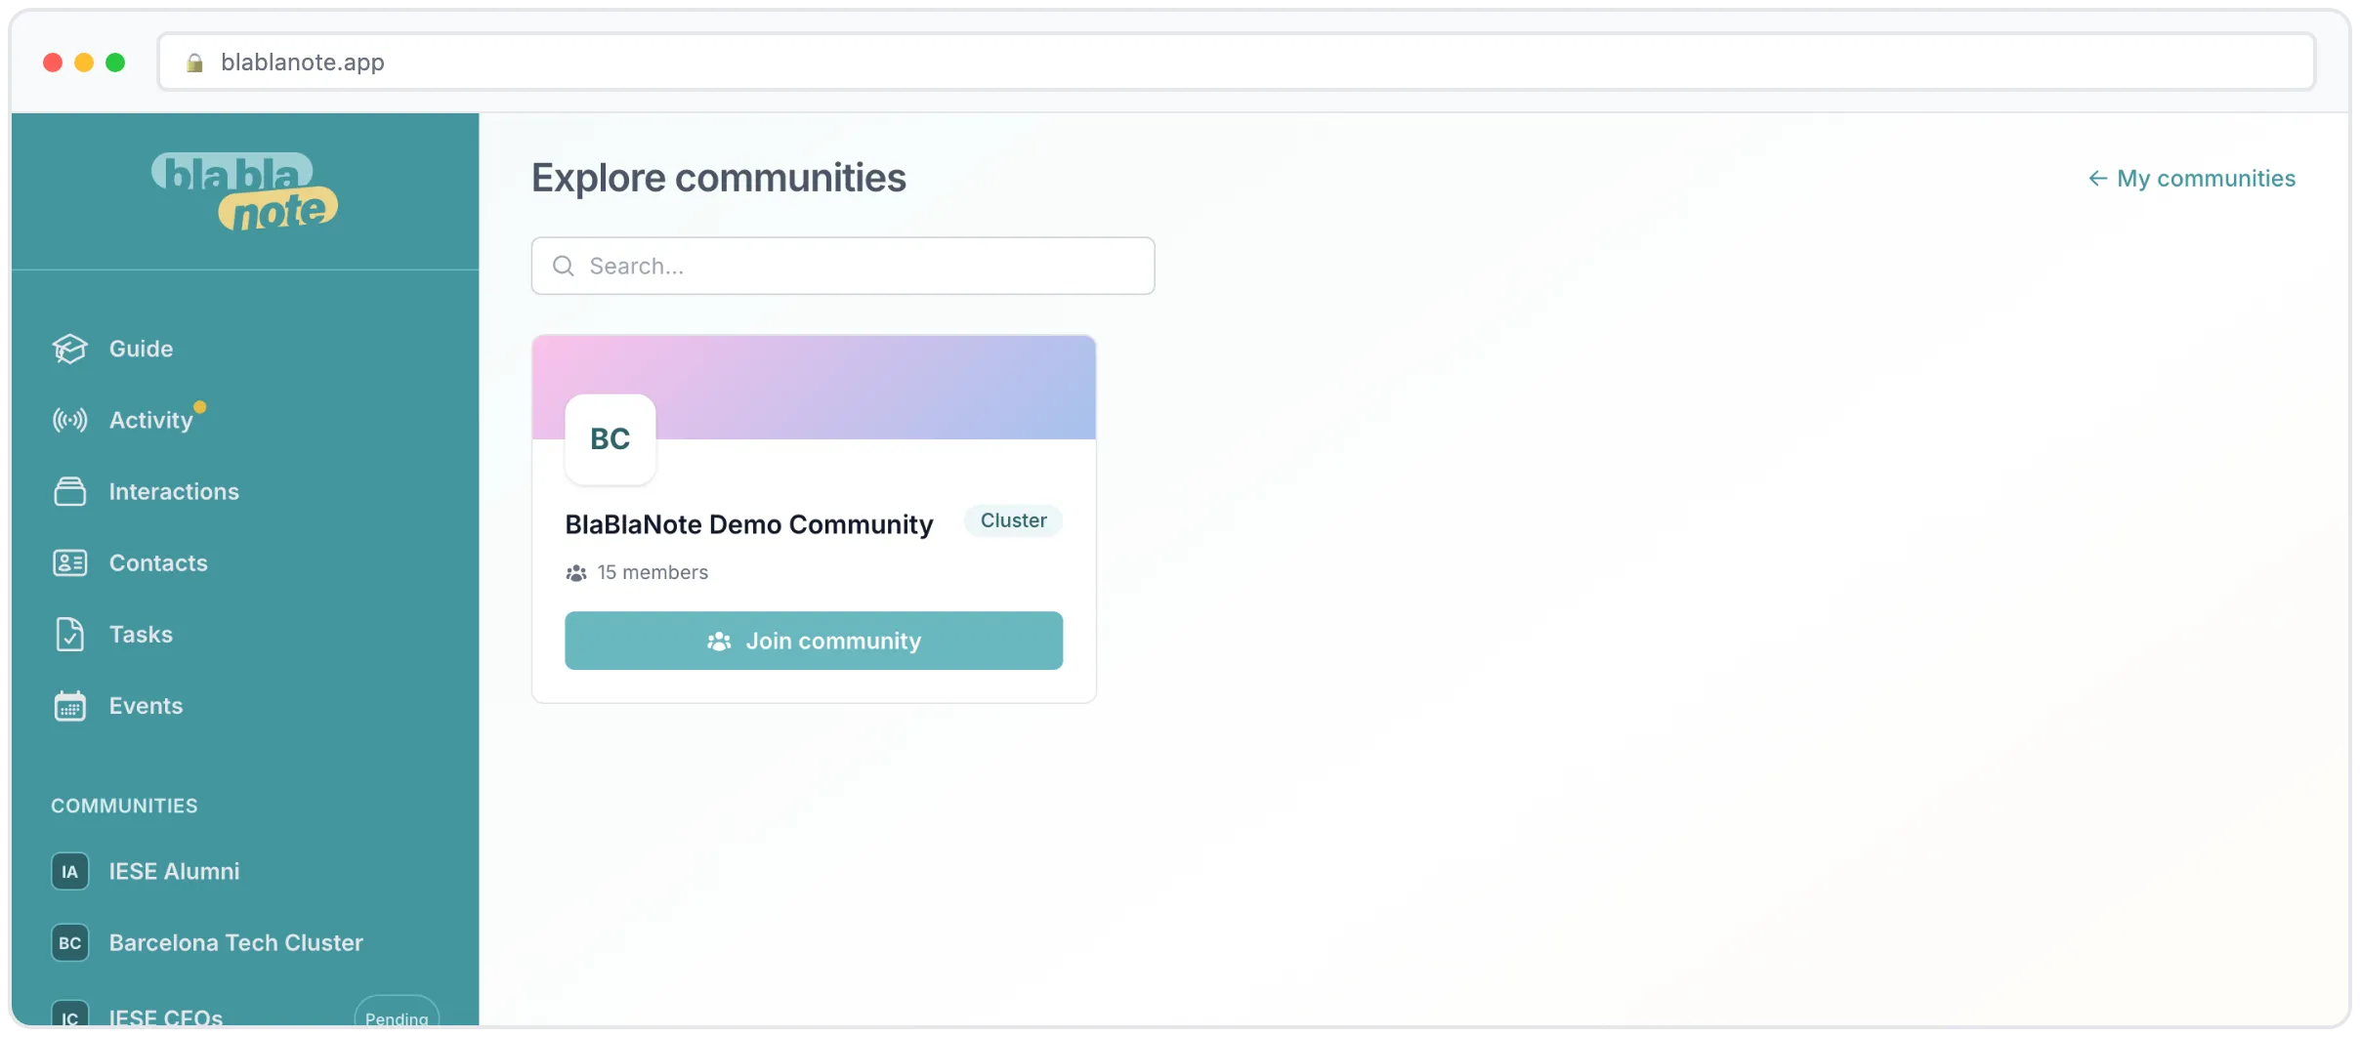
Task: Click the IC avatar for IESE CFOs
Action: coord(69,1014)
